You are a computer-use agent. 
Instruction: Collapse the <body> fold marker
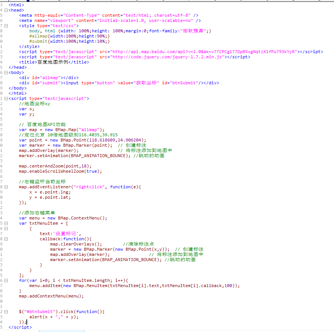(x=6, y=72)
